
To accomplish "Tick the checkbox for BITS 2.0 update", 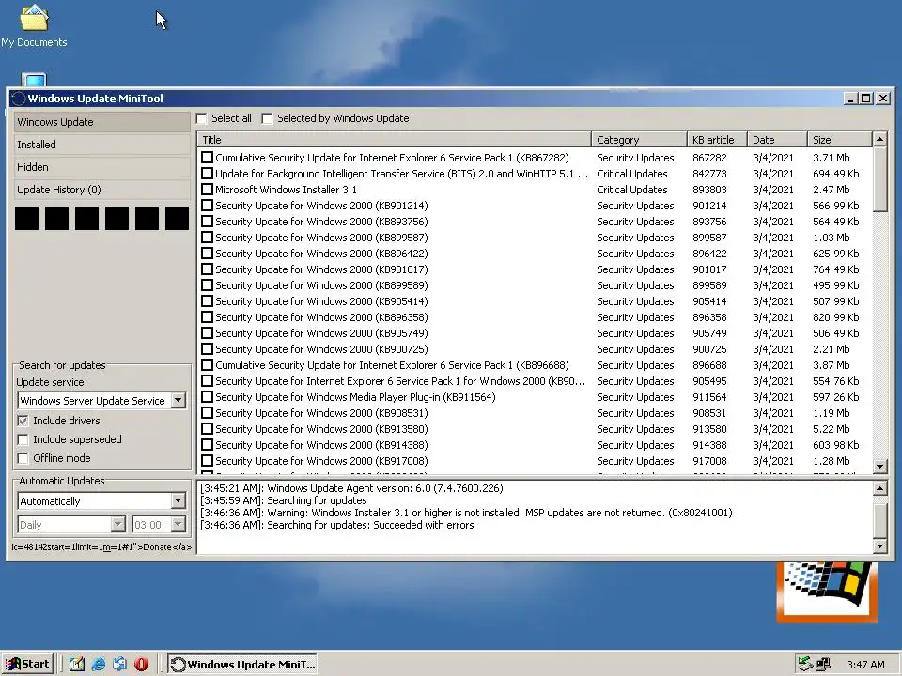I will tap(207, 174).
